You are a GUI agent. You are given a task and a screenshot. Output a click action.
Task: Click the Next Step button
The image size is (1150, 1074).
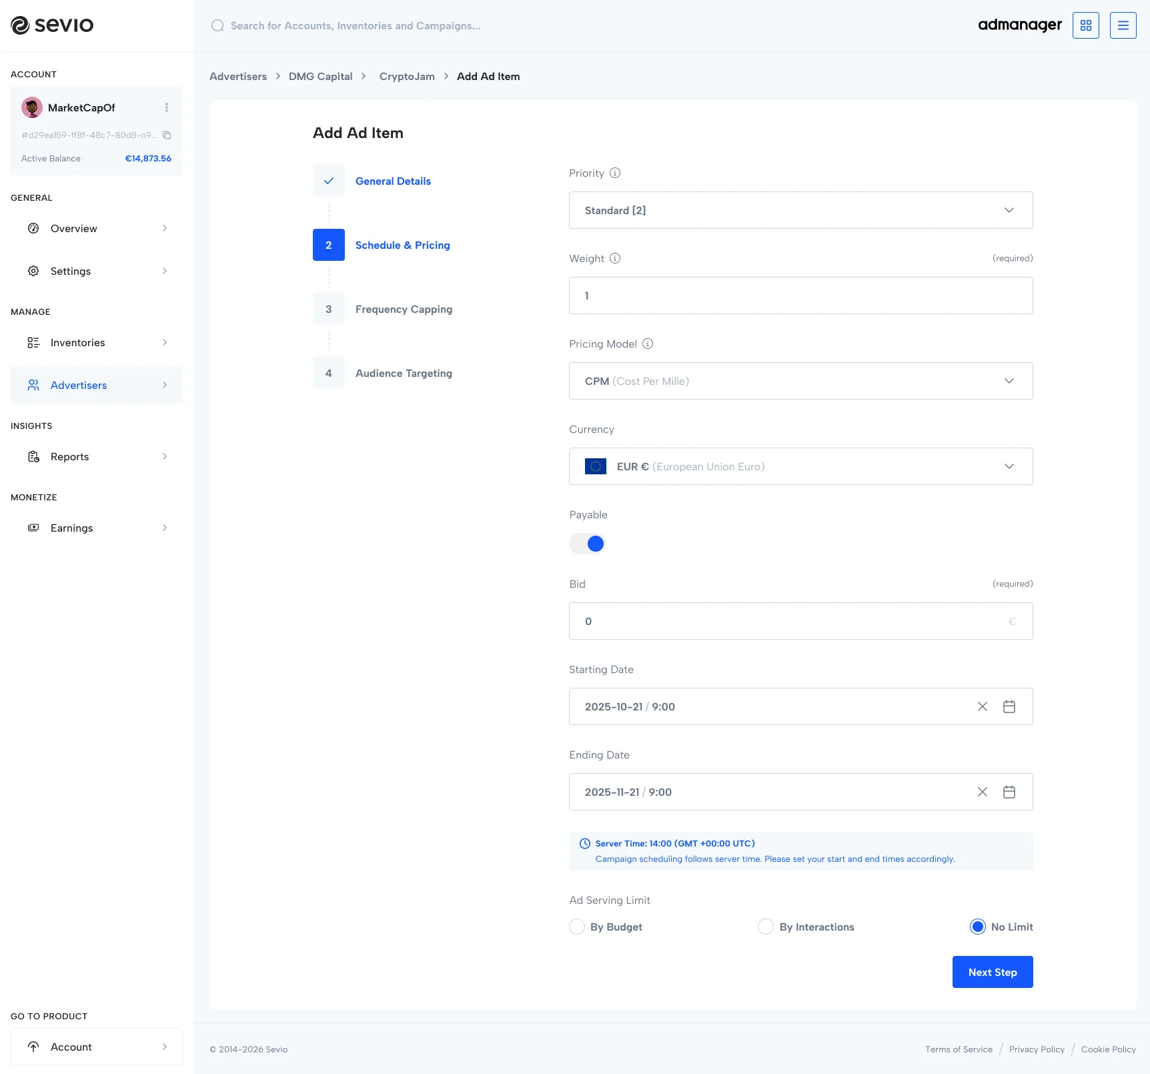tap(993, 972)
